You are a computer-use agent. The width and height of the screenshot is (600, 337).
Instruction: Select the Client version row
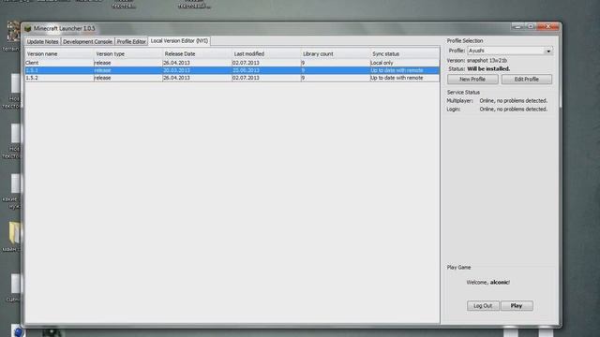pos(232,63)
